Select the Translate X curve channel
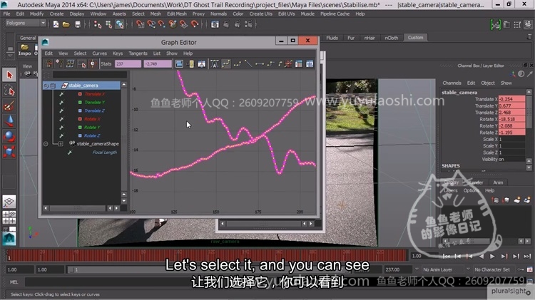This screenshot has width=535, height=300. tap(94, 94)
